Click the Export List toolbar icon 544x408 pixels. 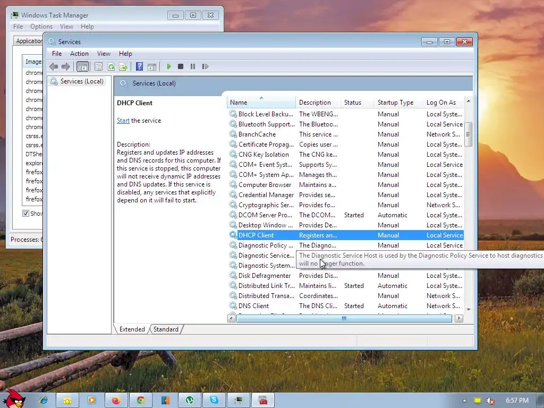[x=123, y=66]
